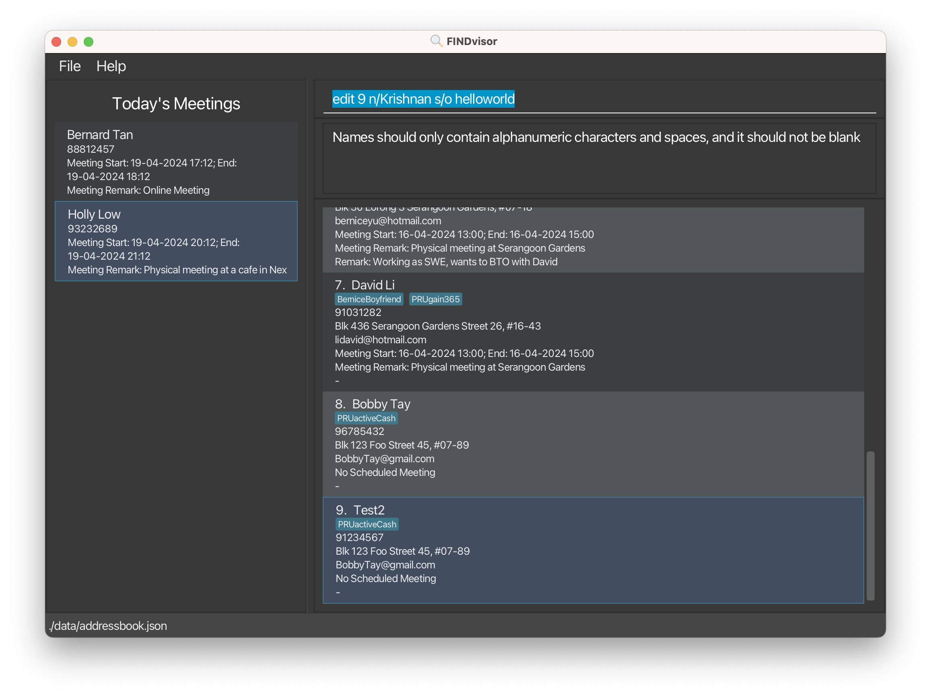Click the Today's Meetings heading

(176, 103)
